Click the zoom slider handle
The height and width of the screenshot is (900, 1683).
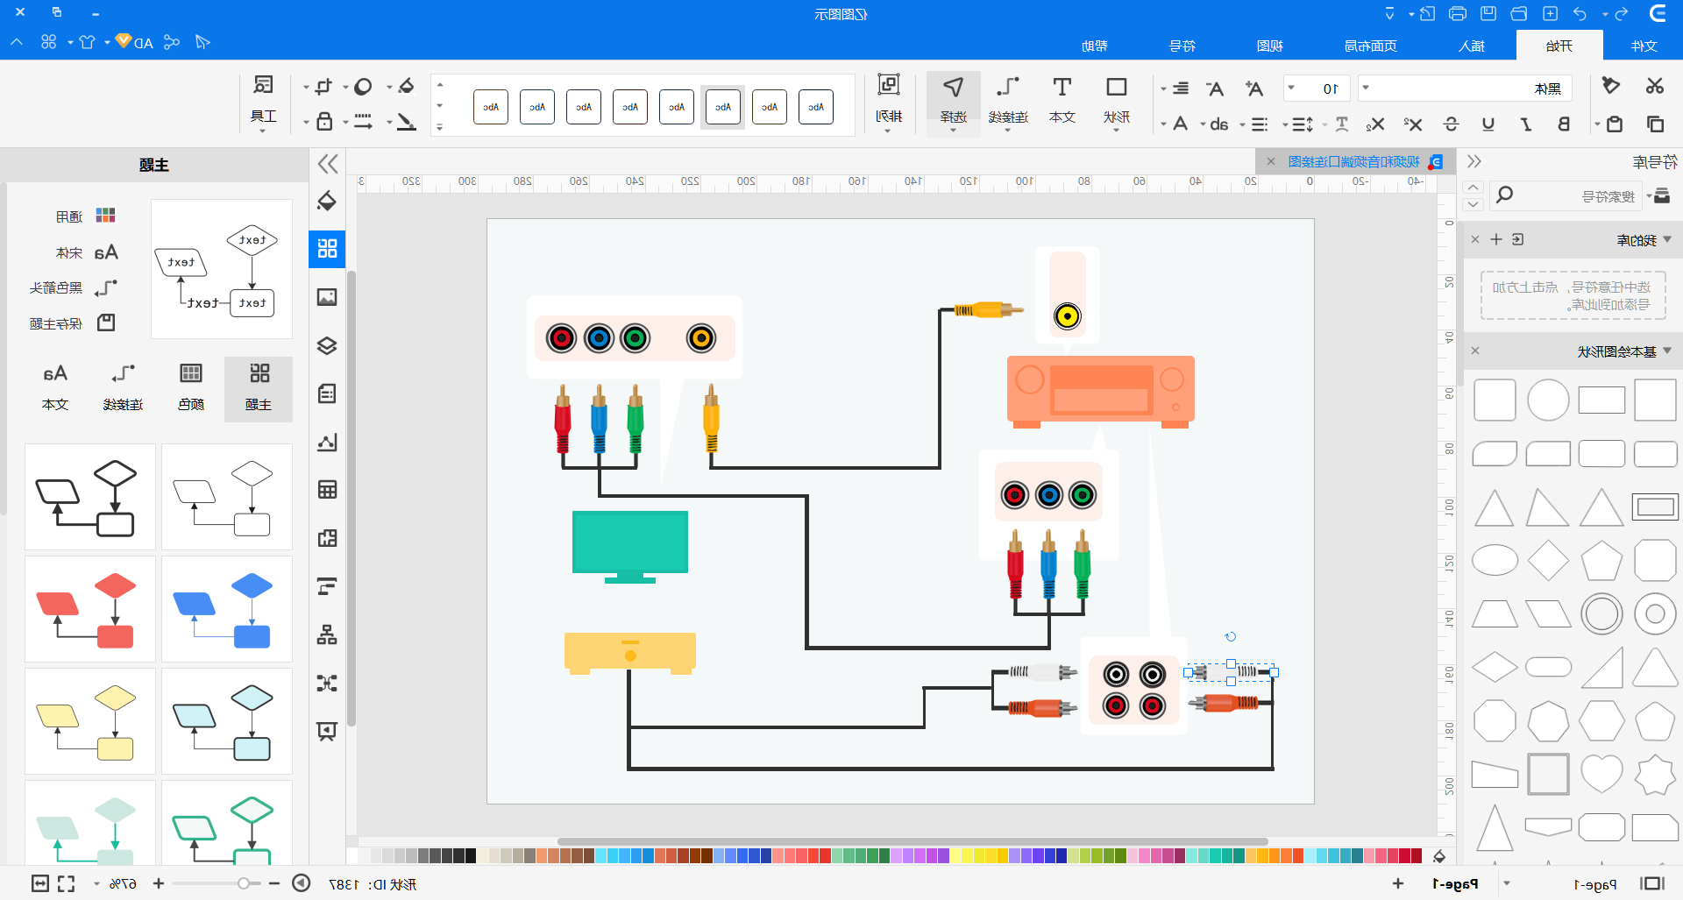[x=244, y=883]
